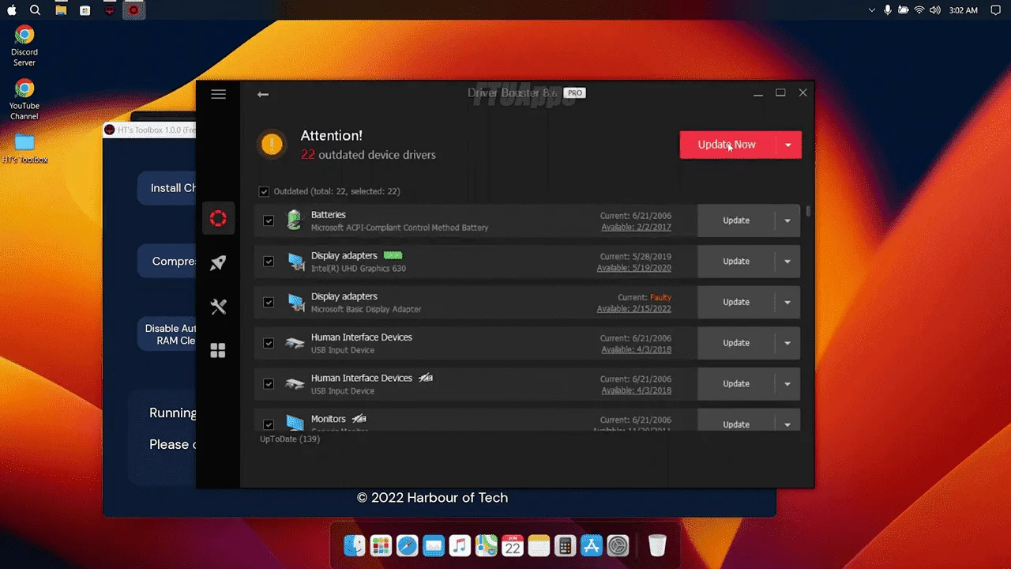This screenshot has height=569, width=1011.
Task: Click the Driver Booster taskbar icon
Action: [x=133, y=10]
